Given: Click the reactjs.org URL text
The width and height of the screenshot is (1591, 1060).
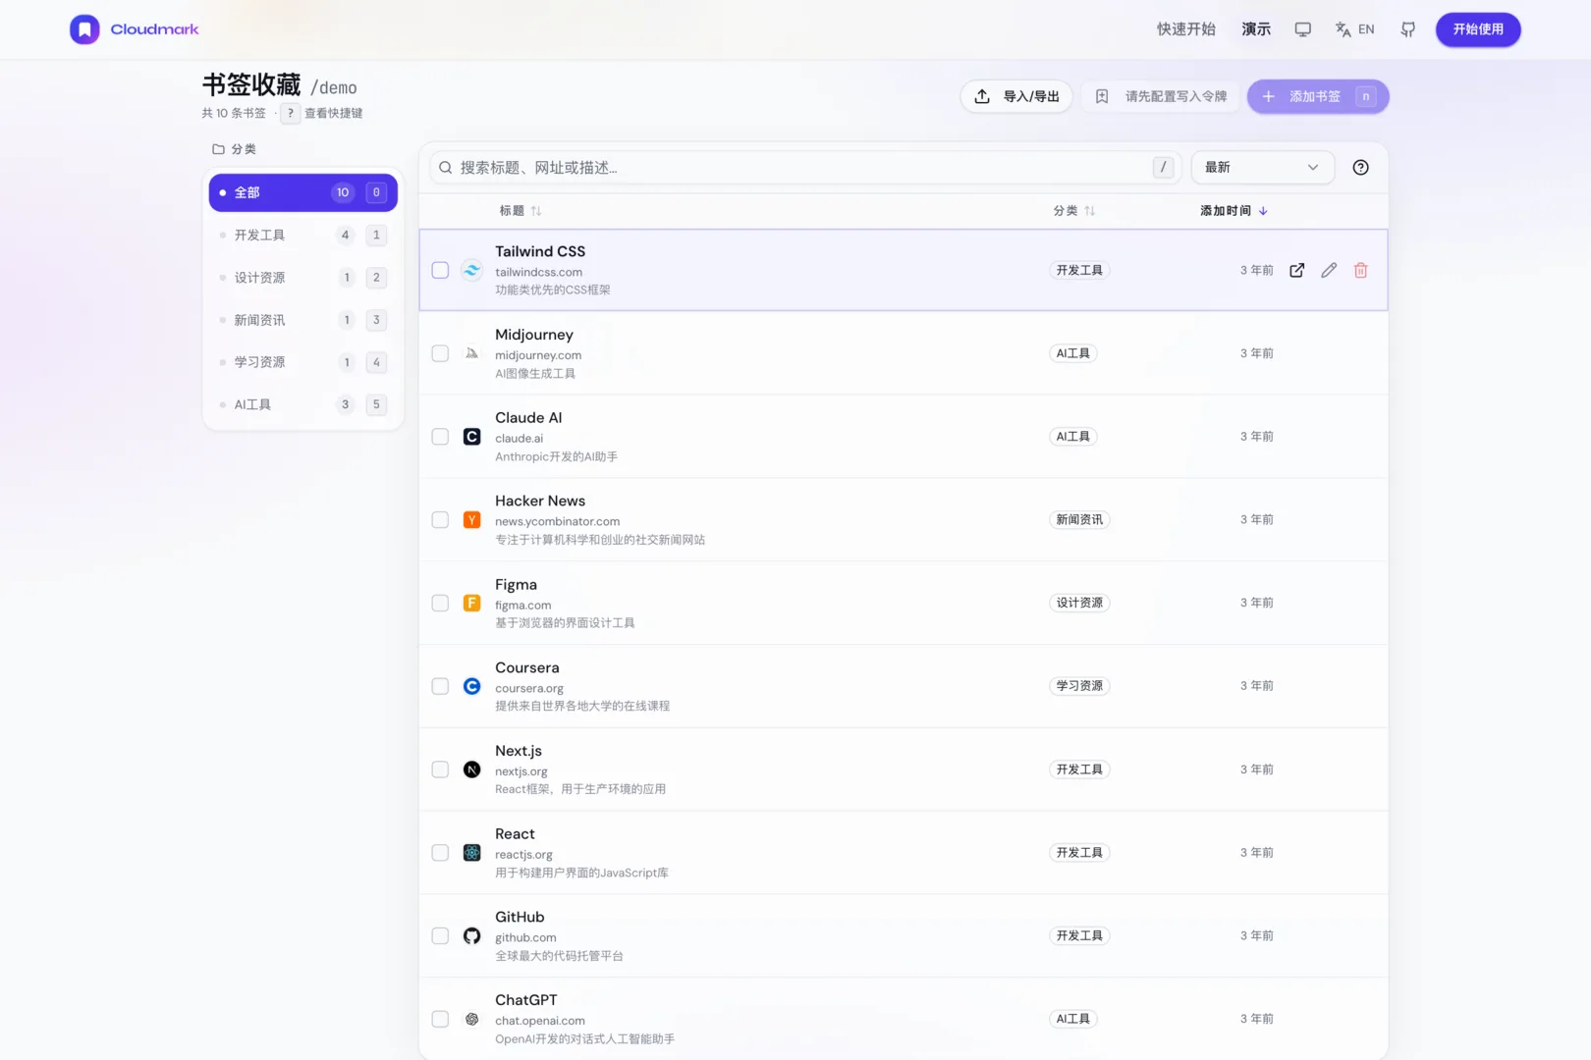Looking at the screenshot, I should click(523, 855).
